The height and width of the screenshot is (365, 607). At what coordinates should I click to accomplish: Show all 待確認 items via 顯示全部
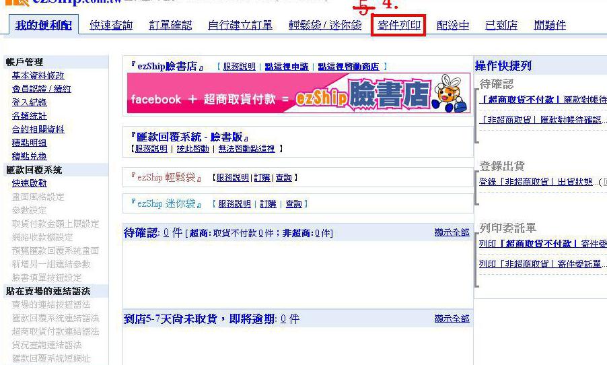pyautogui.click(x=452, y=232)
